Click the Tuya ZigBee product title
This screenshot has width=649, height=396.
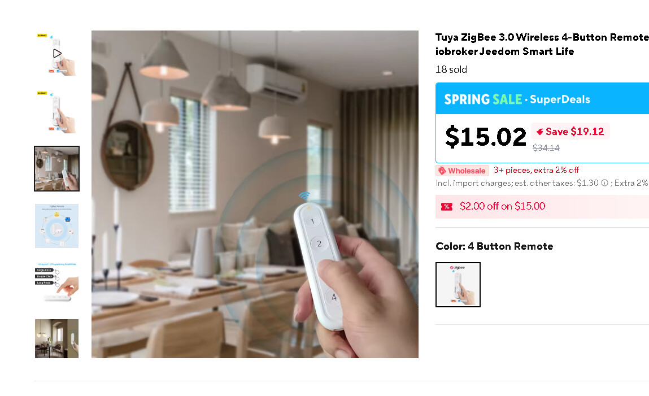542,44
